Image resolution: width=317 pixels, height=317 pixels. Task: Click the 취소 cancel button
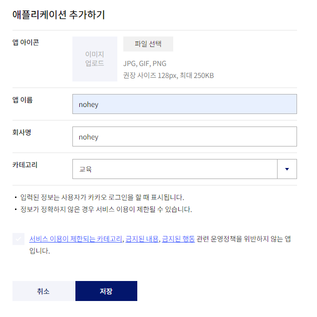(43, 291)
